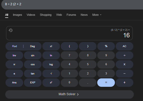Toggle the Inv inverse functions key

tap(14, 55)
